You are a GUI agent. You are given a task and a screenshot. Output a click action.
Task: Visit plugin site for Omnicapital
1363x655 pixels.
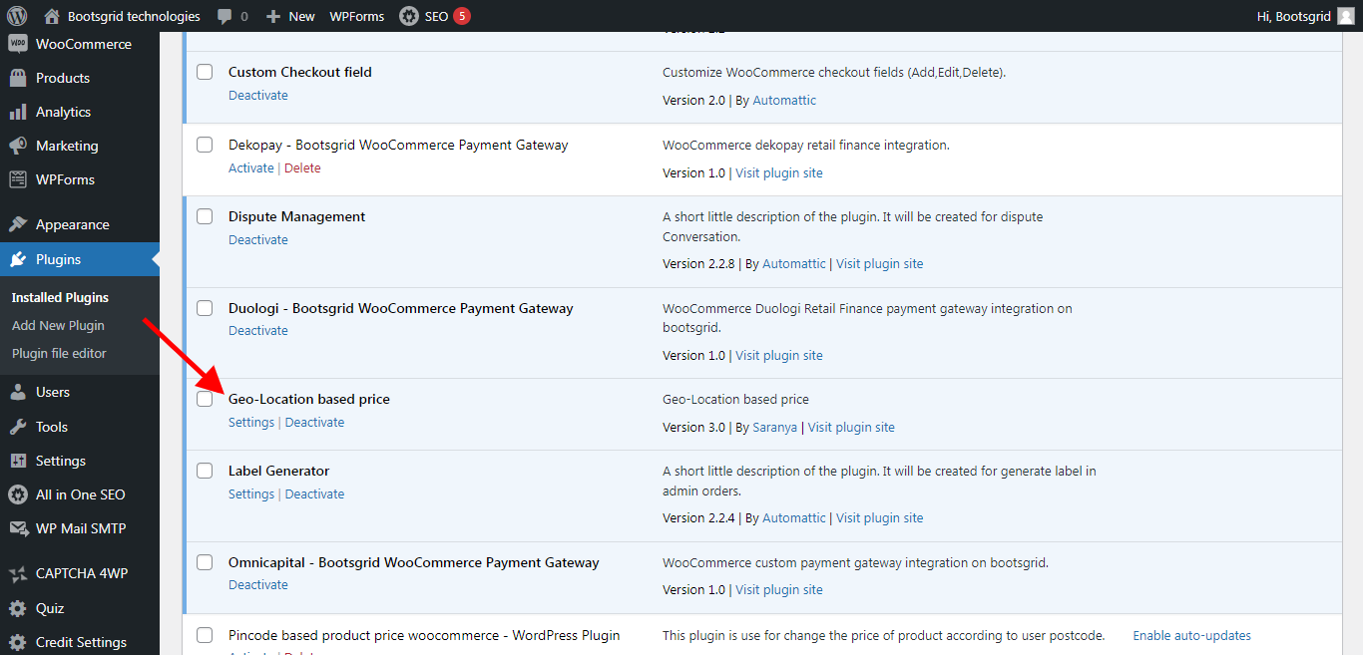click(x=779, y=590)
